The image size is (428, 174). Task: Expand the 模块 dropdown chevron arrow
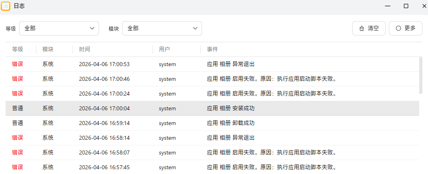point(195,28)
